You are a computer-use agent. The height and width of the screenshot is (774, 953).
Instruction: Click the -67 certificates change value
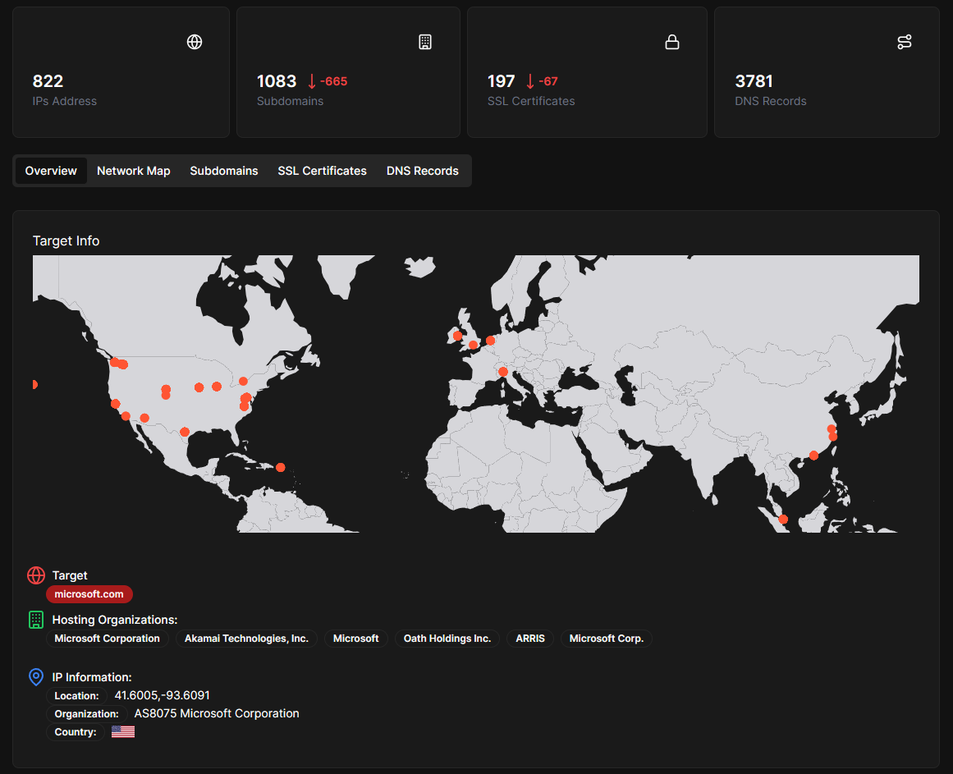click(548, 81)
